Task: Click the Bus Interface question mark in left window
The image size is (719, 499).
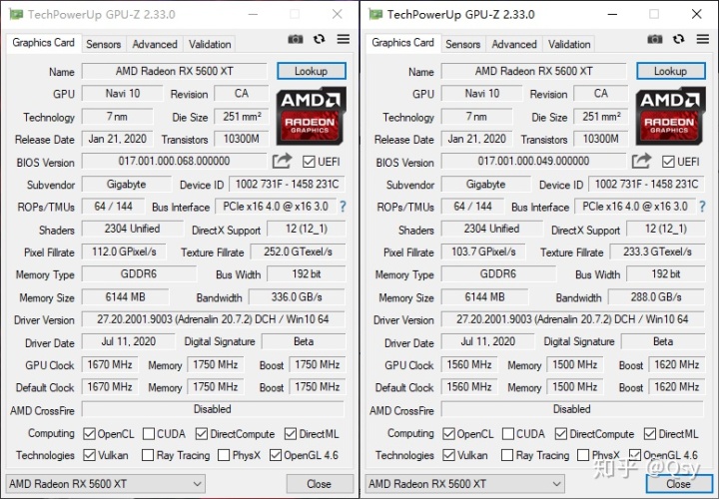Action: point(343,207)
